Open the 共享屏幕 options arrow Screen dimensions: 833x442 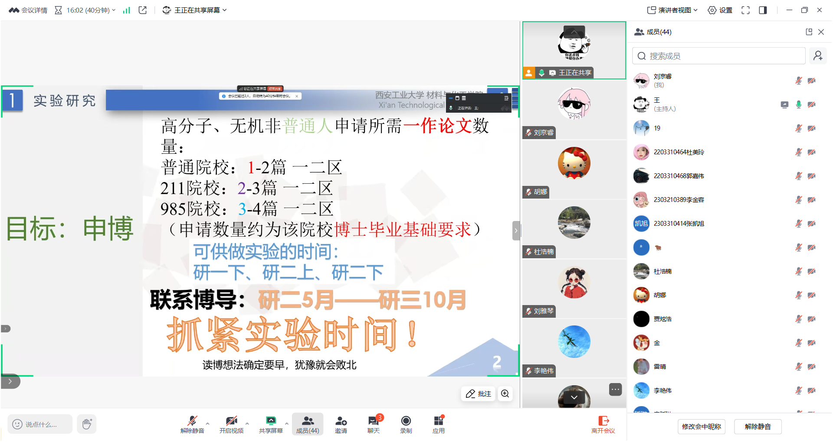pyautogui.click(x=286, y=423)
